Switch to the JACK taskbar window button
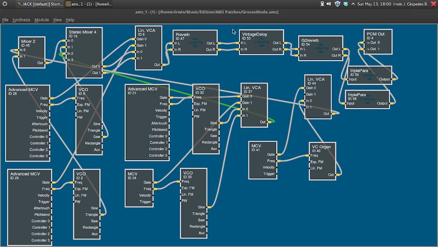 (40, 4)
